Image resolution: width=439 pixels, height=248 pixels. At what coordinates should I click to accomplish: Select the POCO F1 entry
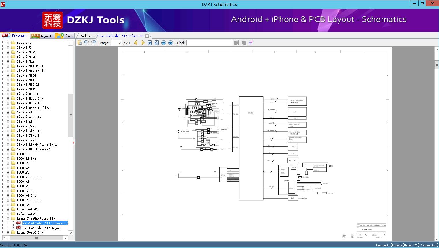pos(23,154)
